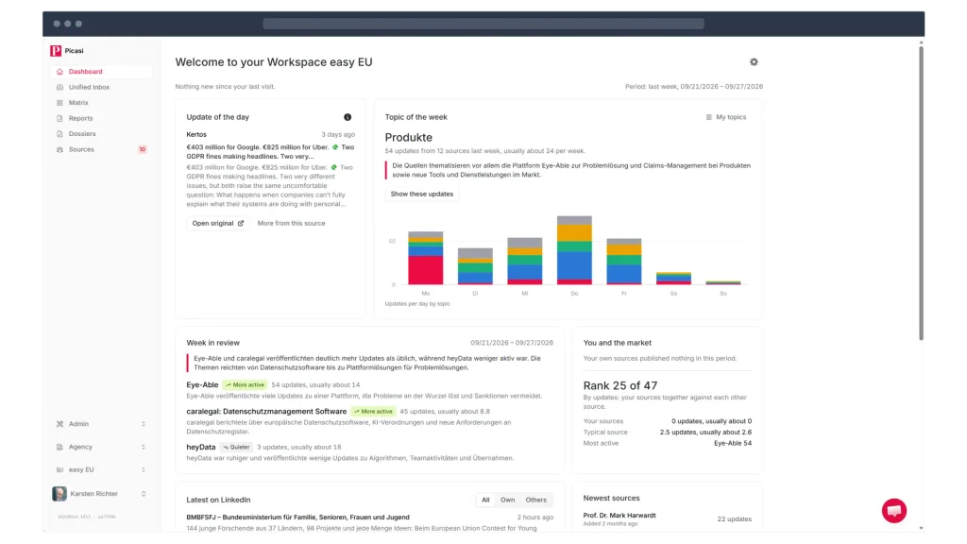Click the BMBFSFJ LinkedIn post title
Image resolution: width=967 pixels, height=544 pixels.
point(297,518)
